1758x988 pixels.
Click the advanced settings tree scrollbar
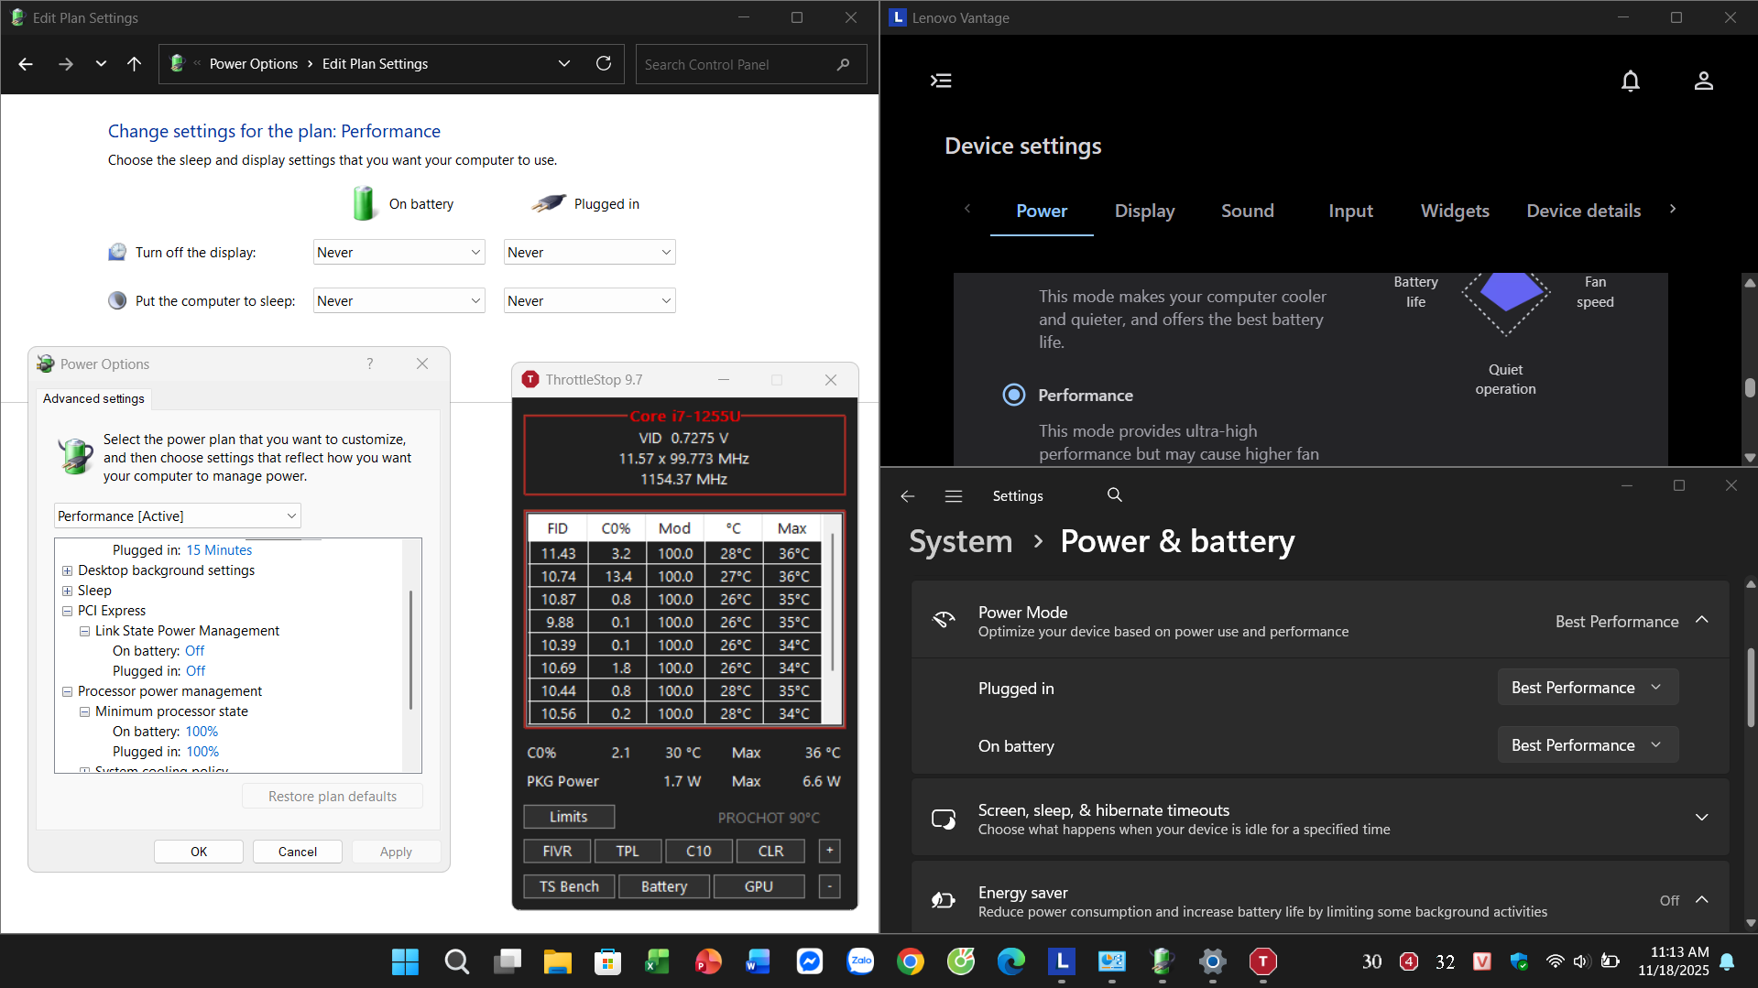410,650
